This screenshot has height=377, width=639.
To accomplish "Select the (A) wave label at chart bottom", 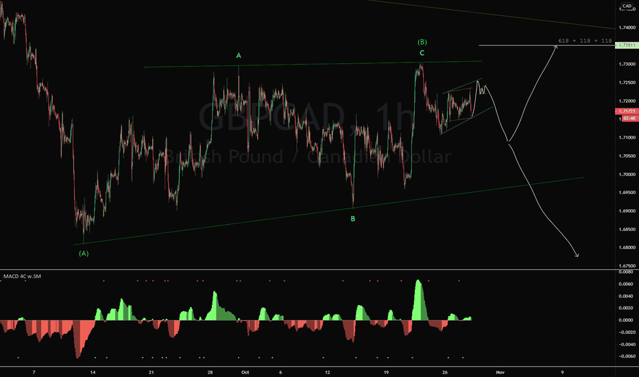I will (x=84, y=254).
